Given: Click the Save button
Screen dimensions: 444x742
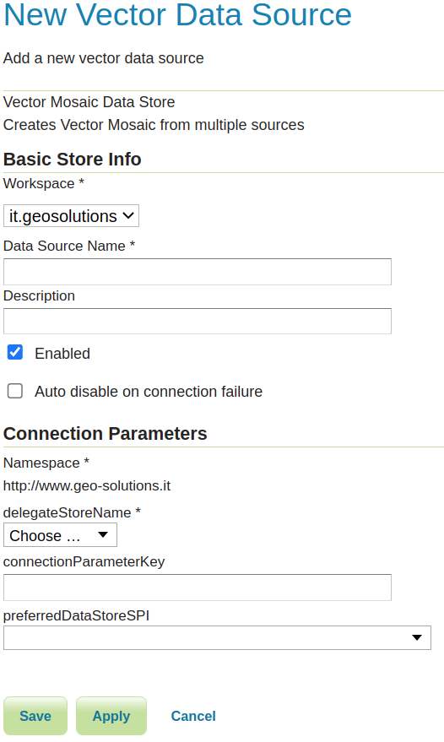Looking at the screenshot, I should point(35,716).
